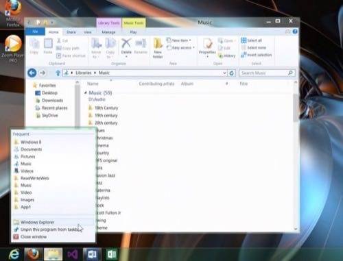Open the Play tab under Music Tools

pyautogui.click(x=133, y=32)
